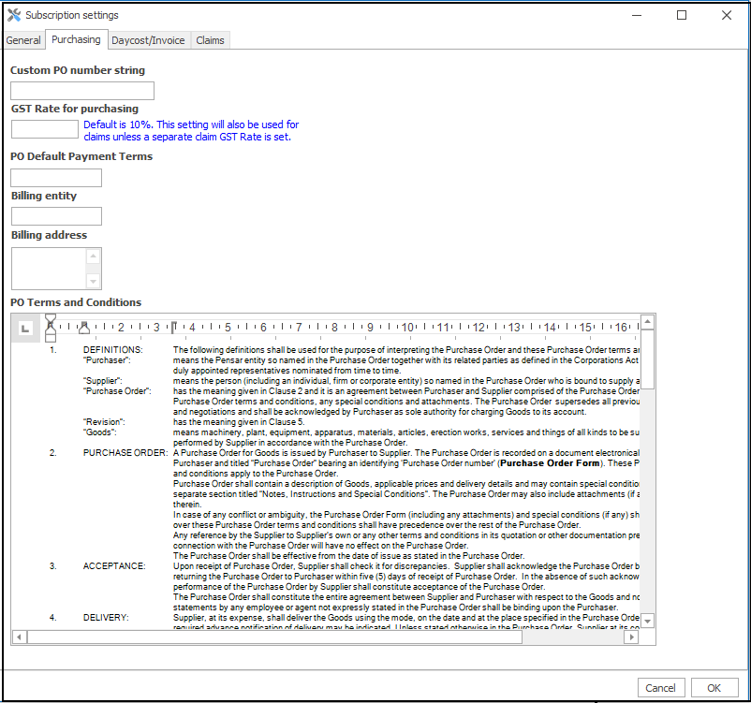
Task: Click the tab-stop alignment selector in ruler corner
Action: click(25, 329)
